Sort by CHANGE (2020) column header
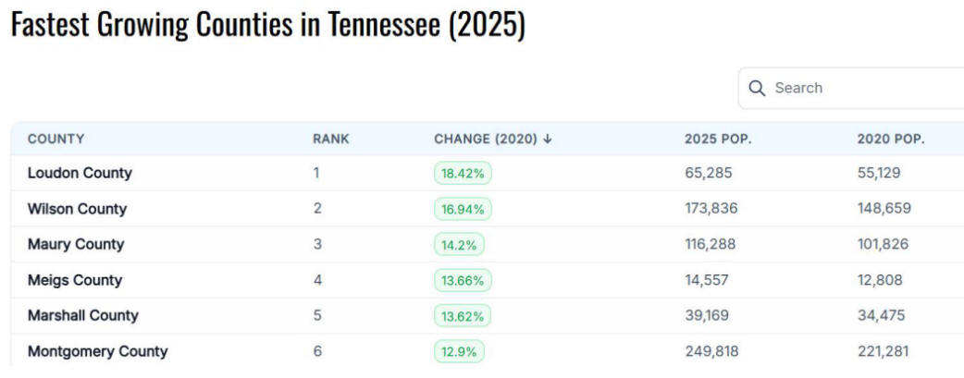The height and width of the screenshot is (378, 964). click(486, 139)
